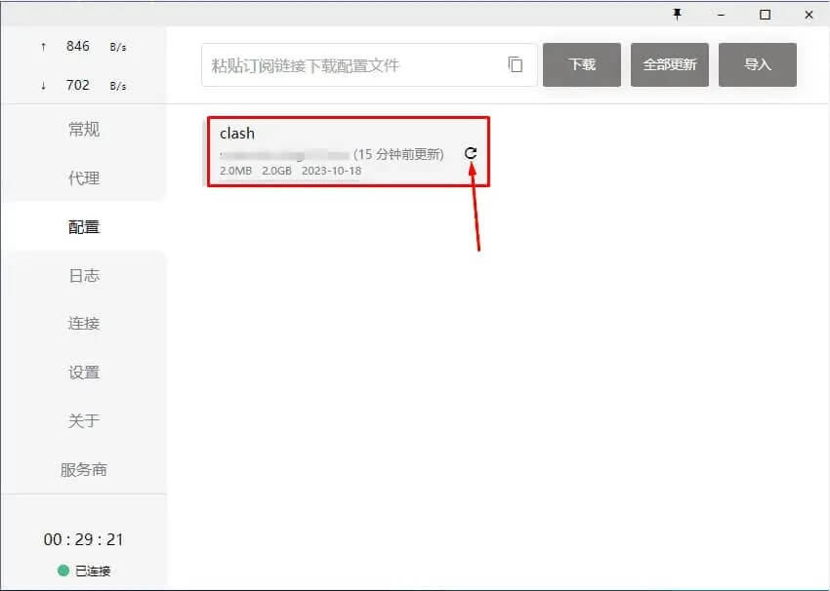Open the 服务商 section
This screenshot has width=830, height=591.
84,470
